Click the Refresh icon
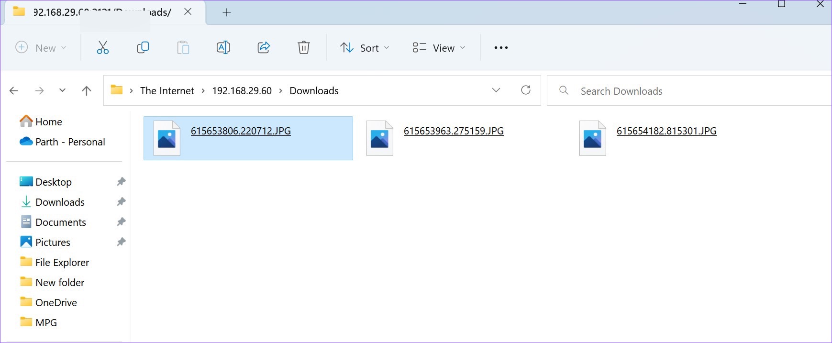 [526, 90]
